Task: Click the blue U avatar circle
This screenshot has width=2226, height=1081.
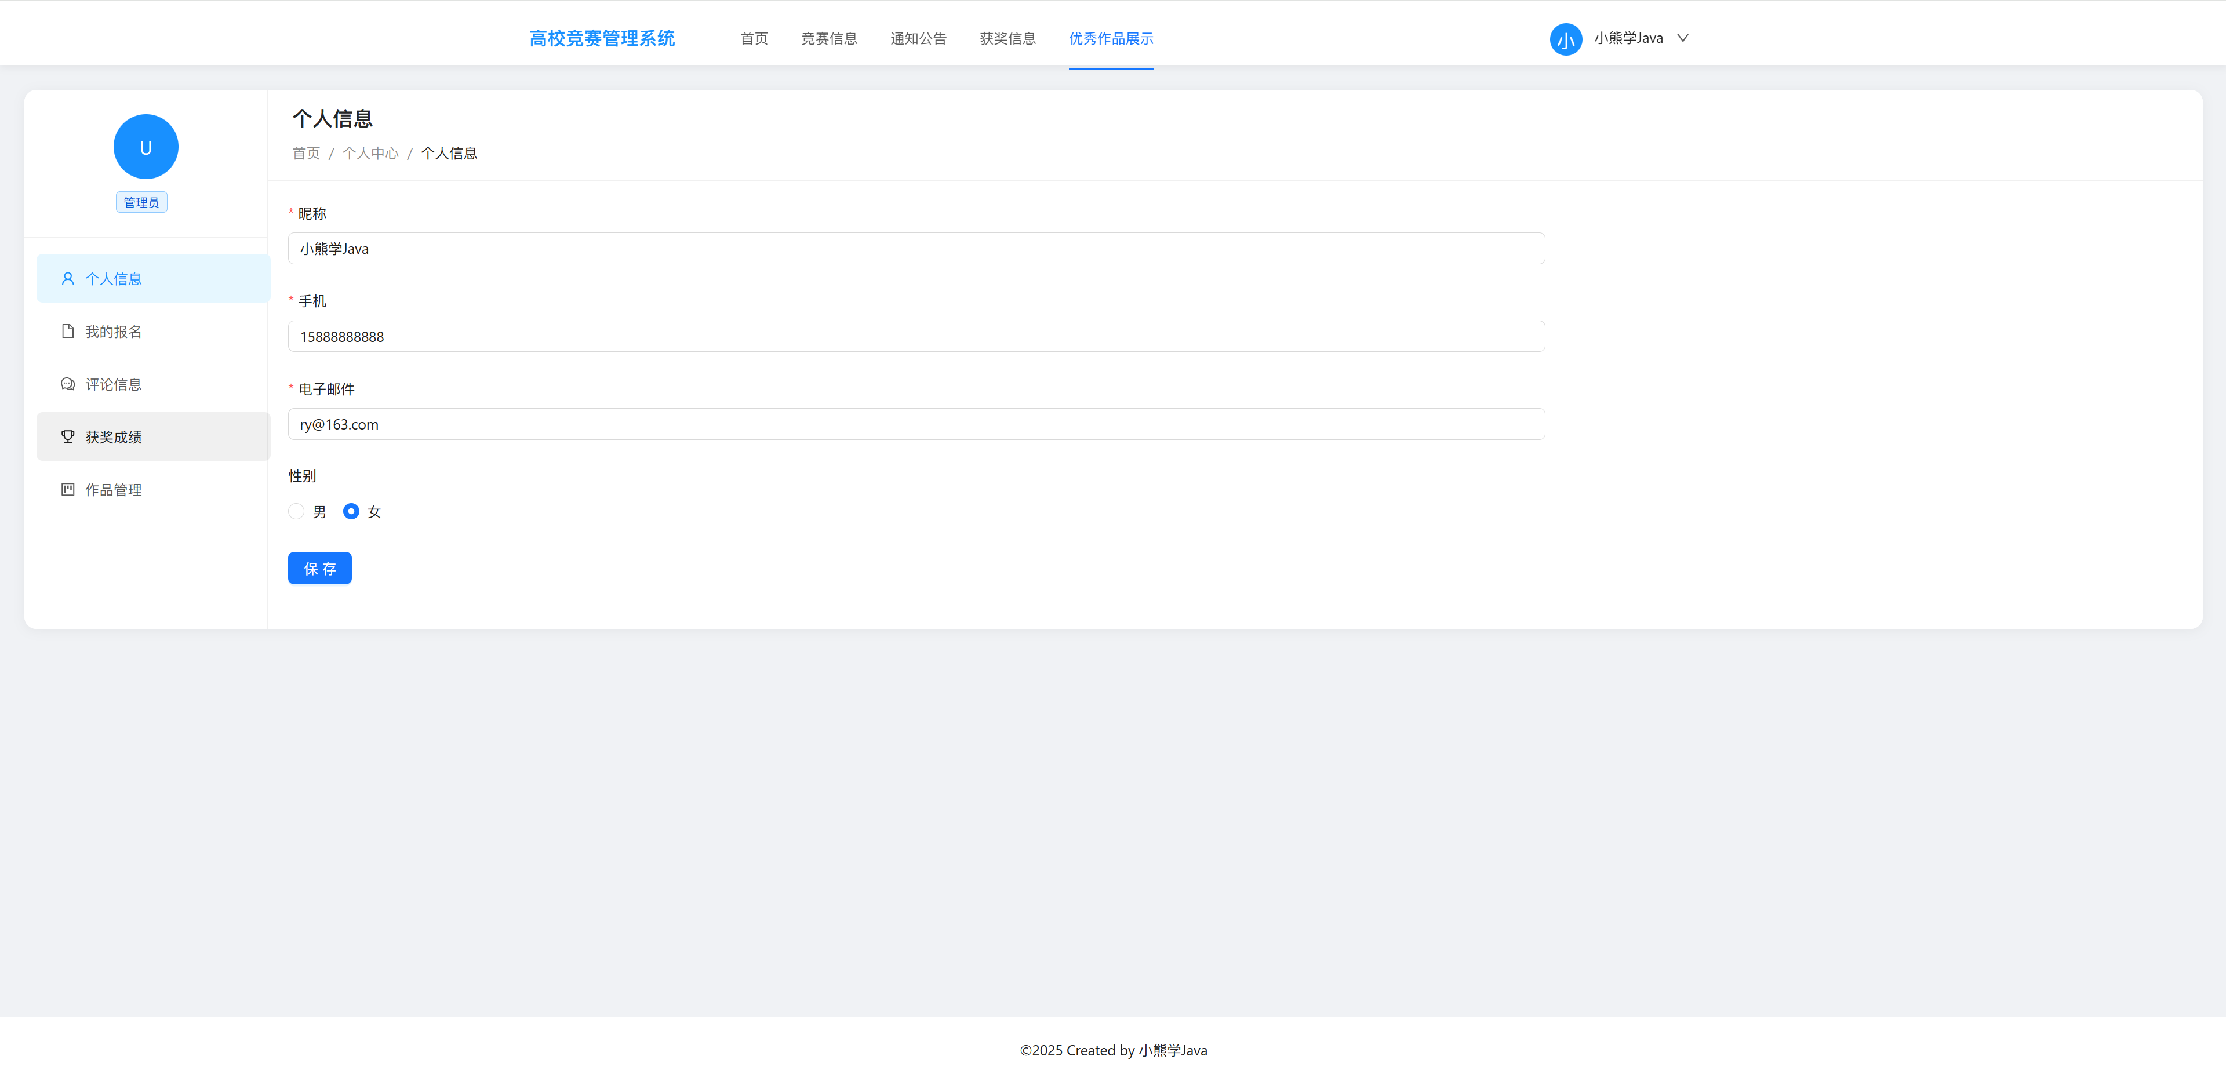Action: 146,147
